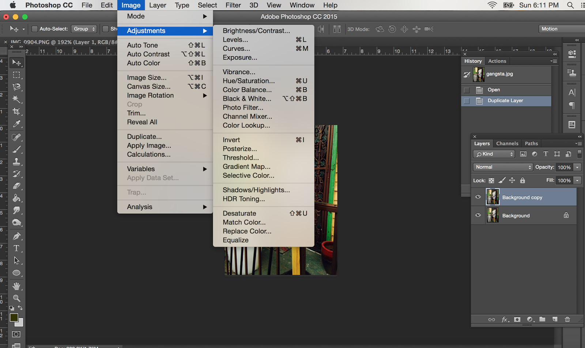The height and width of the screenshot is (348, 585).
Task: Toggle lock position
Action: [512, 180]
